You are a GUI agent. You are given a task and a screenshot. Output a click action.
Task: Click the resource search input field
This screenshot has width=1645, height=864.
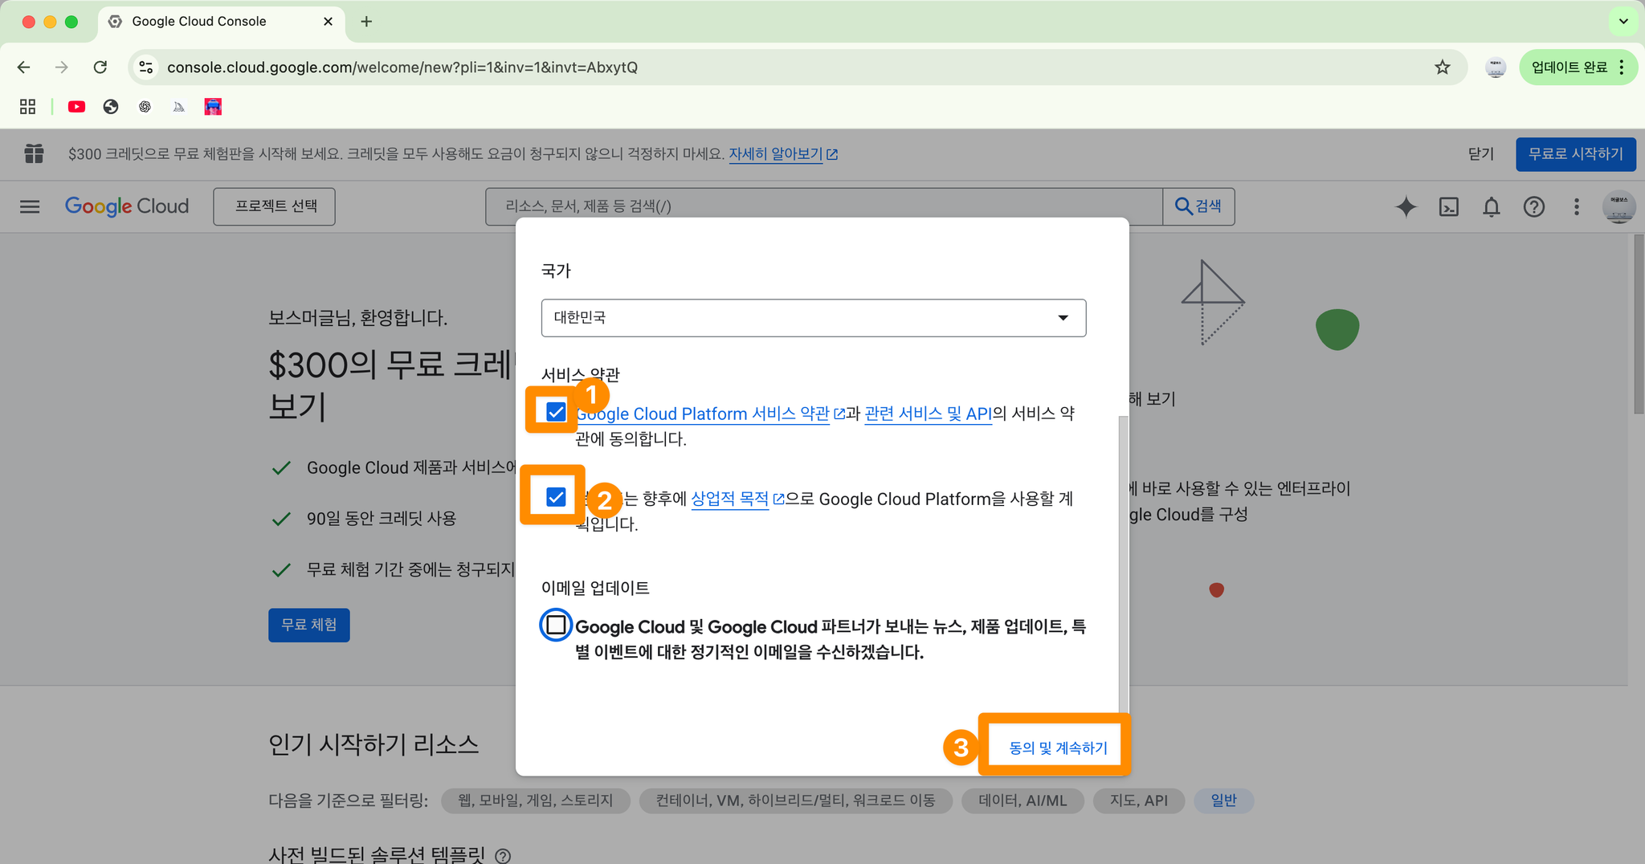(824, 206)
